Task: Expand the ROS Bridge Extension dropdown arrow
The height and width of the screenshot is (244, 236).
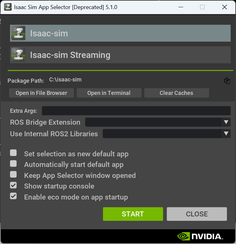Action: tap(226, 122)
